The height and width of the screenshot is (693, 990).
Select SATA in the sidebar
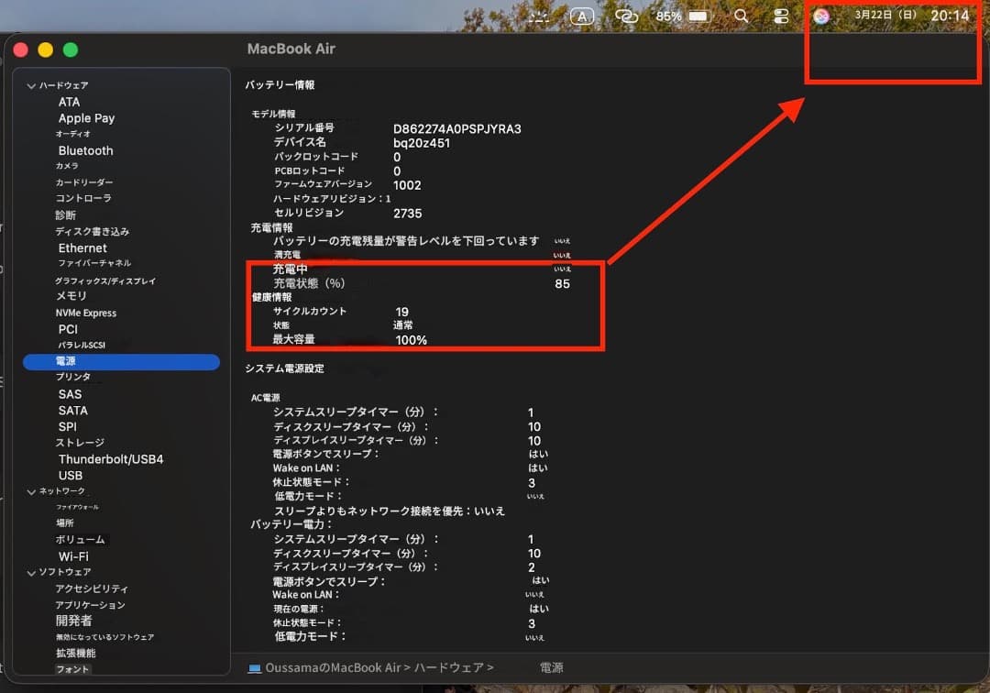click(73, 411)
